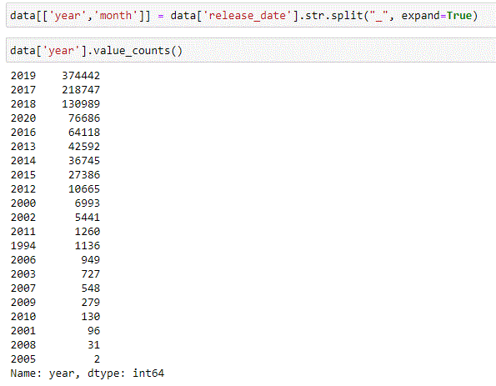Click the 'month' string in the first cell
Image resolution: width=496 pixels, height=386 pixels.
coord(116,16)
